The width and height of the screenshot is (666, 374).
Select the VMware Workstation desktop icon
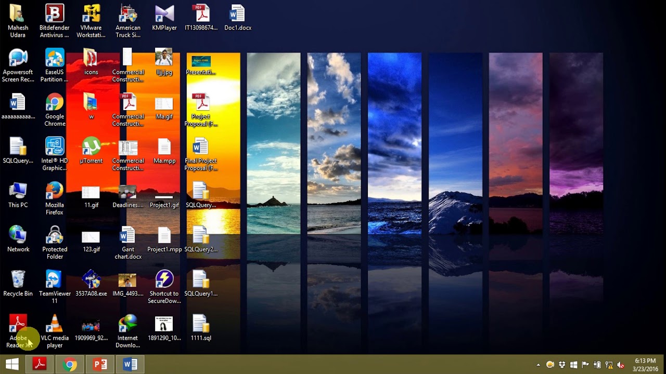91,21
